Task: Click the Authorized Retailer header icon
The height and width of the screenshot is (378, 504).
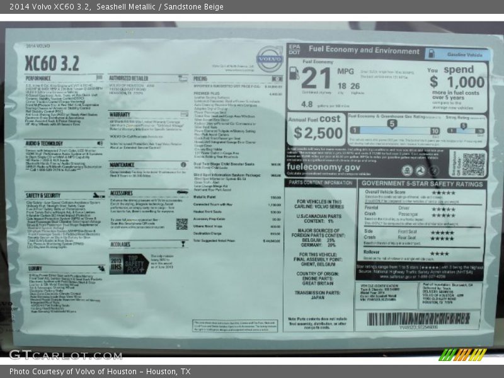Action: [x=183, y=78]
